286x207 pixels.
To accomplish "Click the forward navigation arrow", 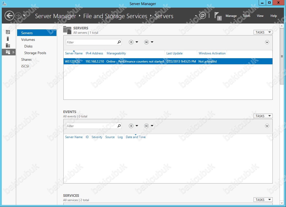I will tap(18, 16).
